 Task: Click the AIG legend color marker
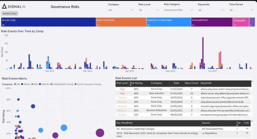point(16,84)
